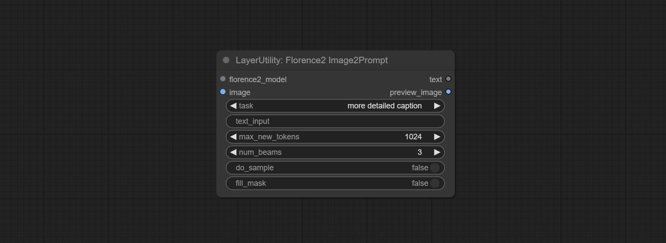Click right arrow on task selector

click(437, 106)
